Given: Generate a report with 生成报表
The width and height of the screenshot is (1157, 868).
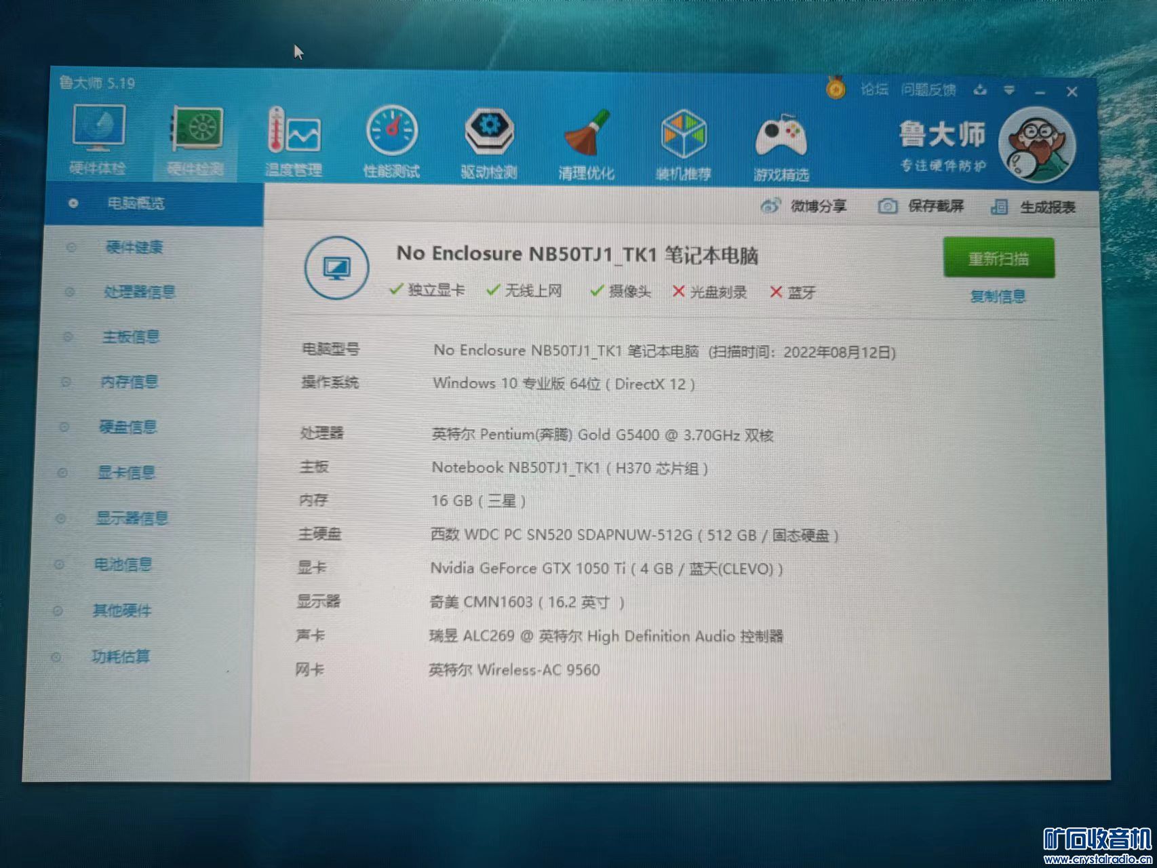Looking at the screenshot, I should click(x=1034, y=207).
